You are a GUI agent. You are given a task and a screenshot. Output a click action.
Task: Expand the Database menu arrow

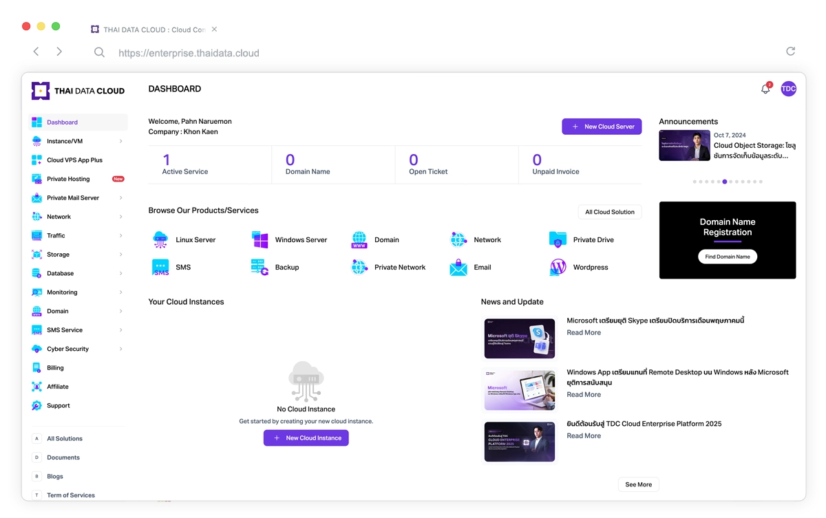coord(120,274)
